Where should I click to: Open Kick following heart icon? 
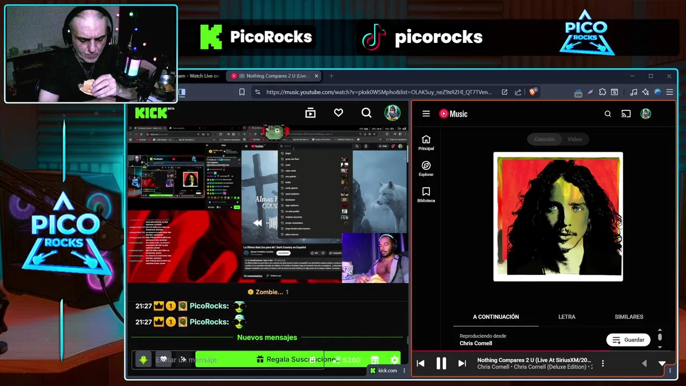(338, 113)
